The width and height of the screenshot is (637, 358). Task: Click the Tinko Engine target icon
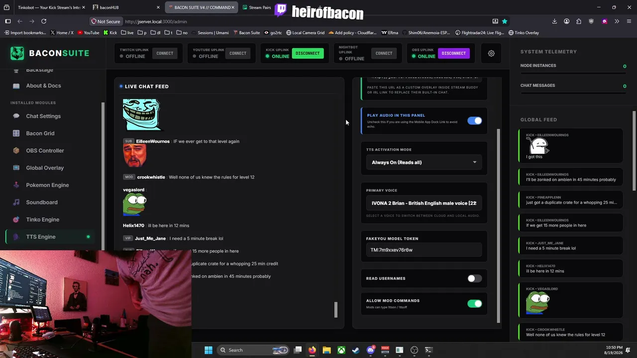click(16, 220)
